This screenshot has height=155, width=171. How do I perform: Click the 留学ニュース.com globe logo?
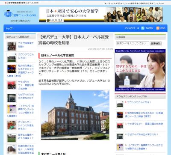[8, 14]
